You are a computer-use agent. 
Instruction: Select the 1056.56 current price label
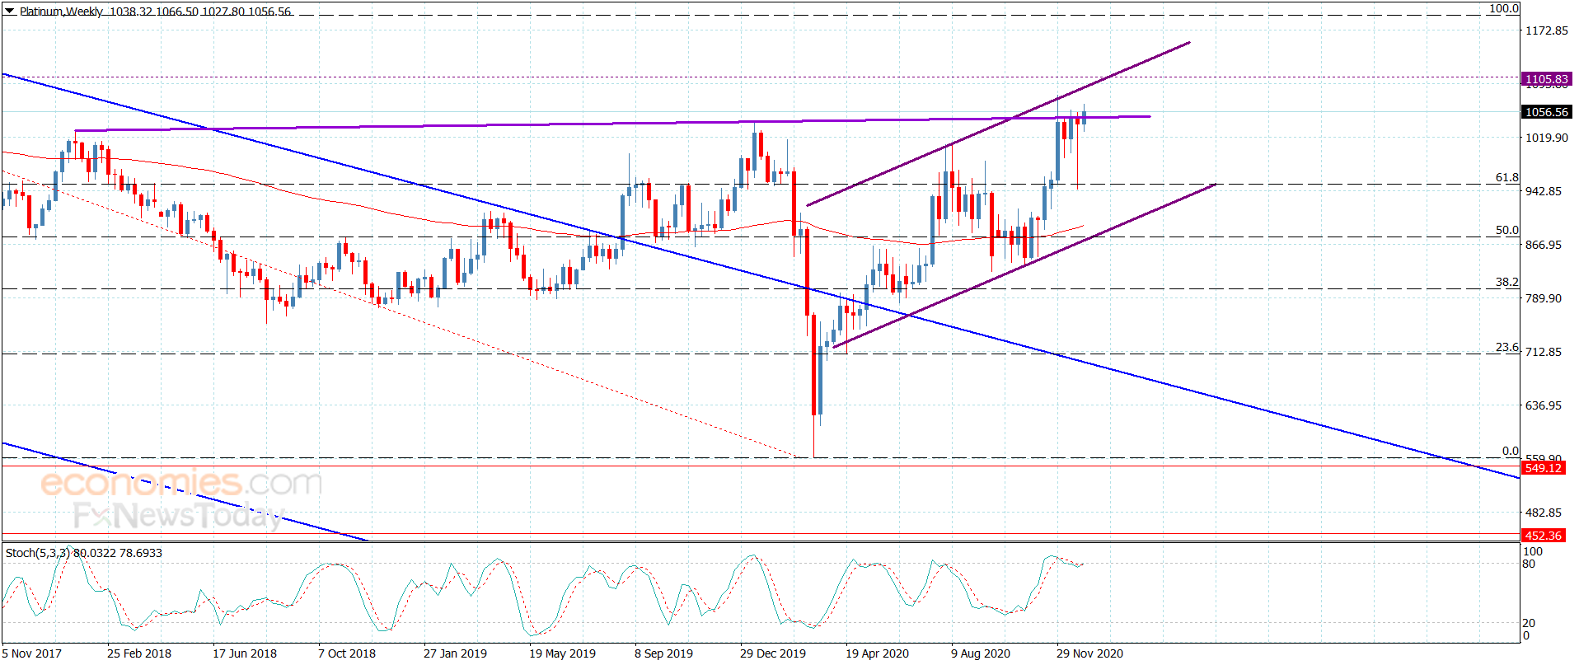[x=1547, y=112]
